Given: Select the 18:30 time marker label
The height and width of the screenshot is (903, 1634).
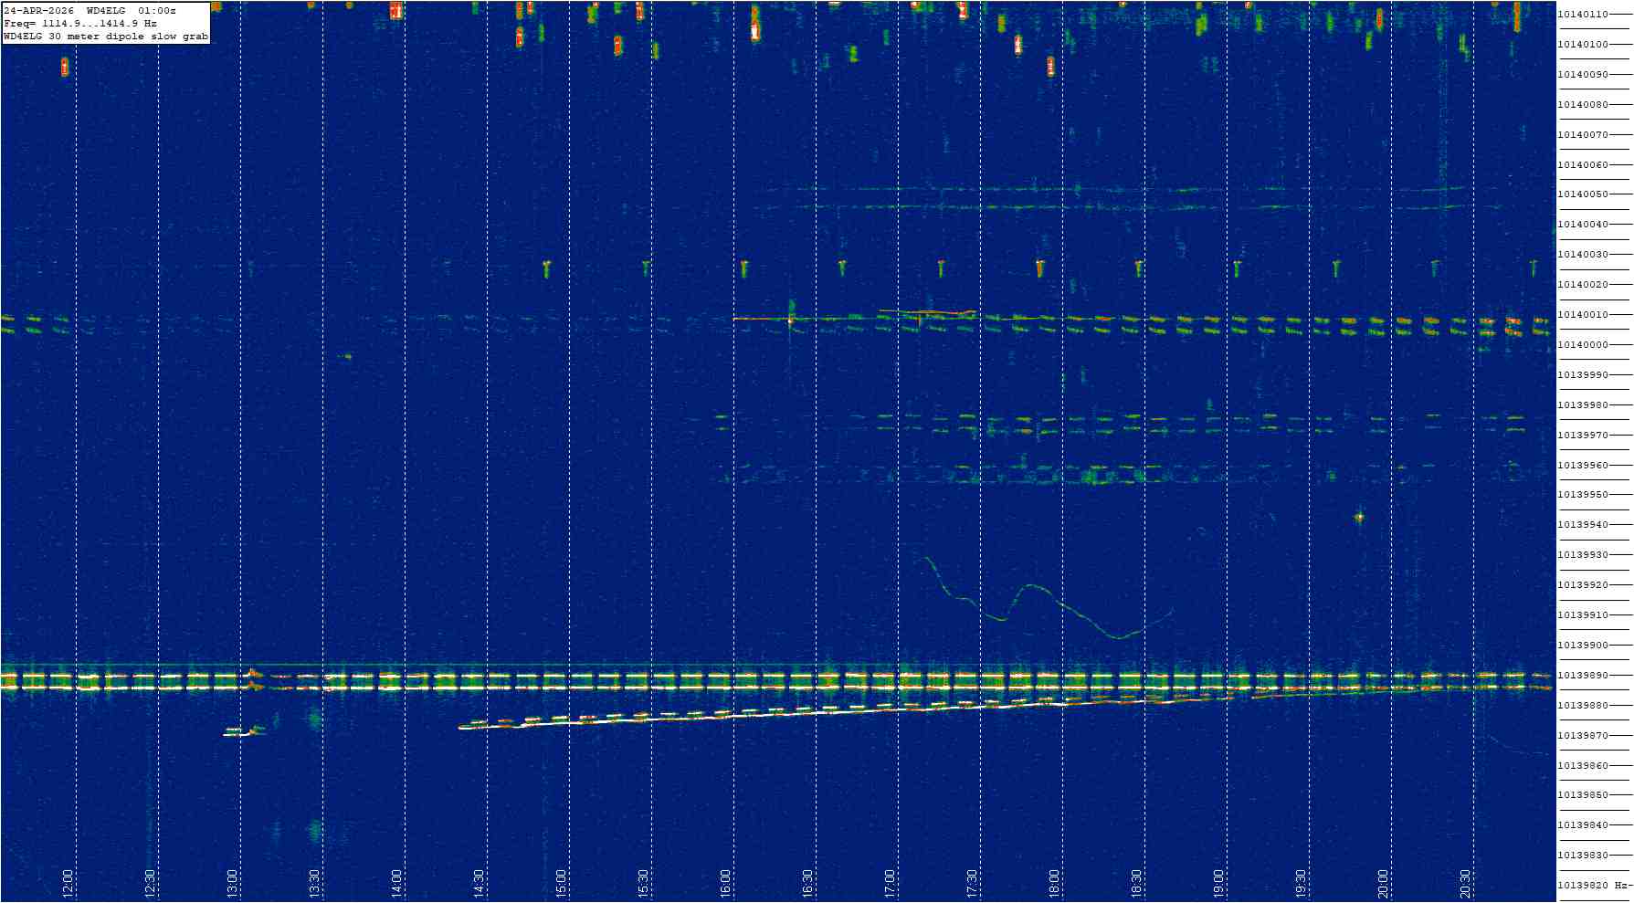Looking at the screenshot, I should [x=1137, y=883].
